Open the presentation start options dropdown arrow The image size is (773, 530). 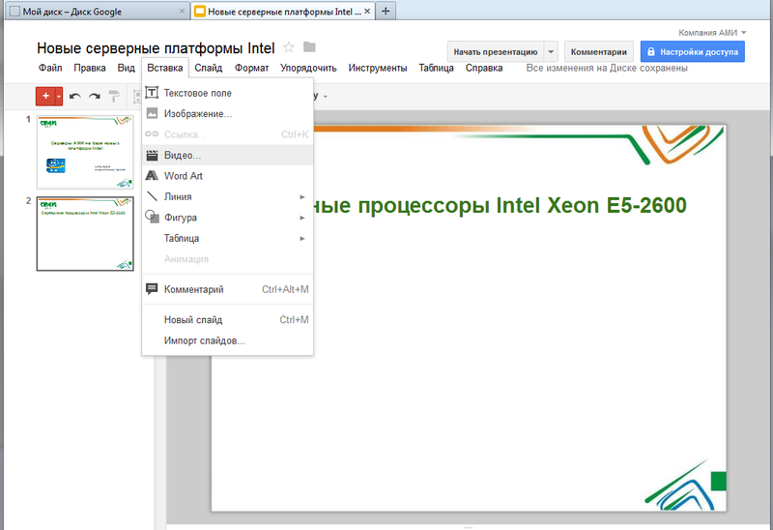(x=551, y=52)
